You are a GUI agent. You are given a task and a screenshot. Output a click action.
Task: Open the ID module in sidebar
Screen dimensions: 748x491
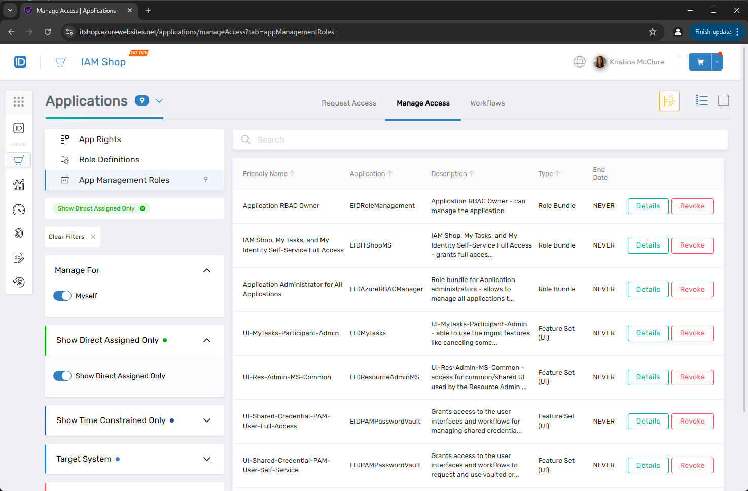(x=19, y=128)
